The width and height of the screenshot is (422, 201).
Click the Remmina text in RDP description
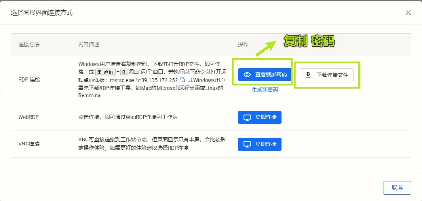click(90, 95)
